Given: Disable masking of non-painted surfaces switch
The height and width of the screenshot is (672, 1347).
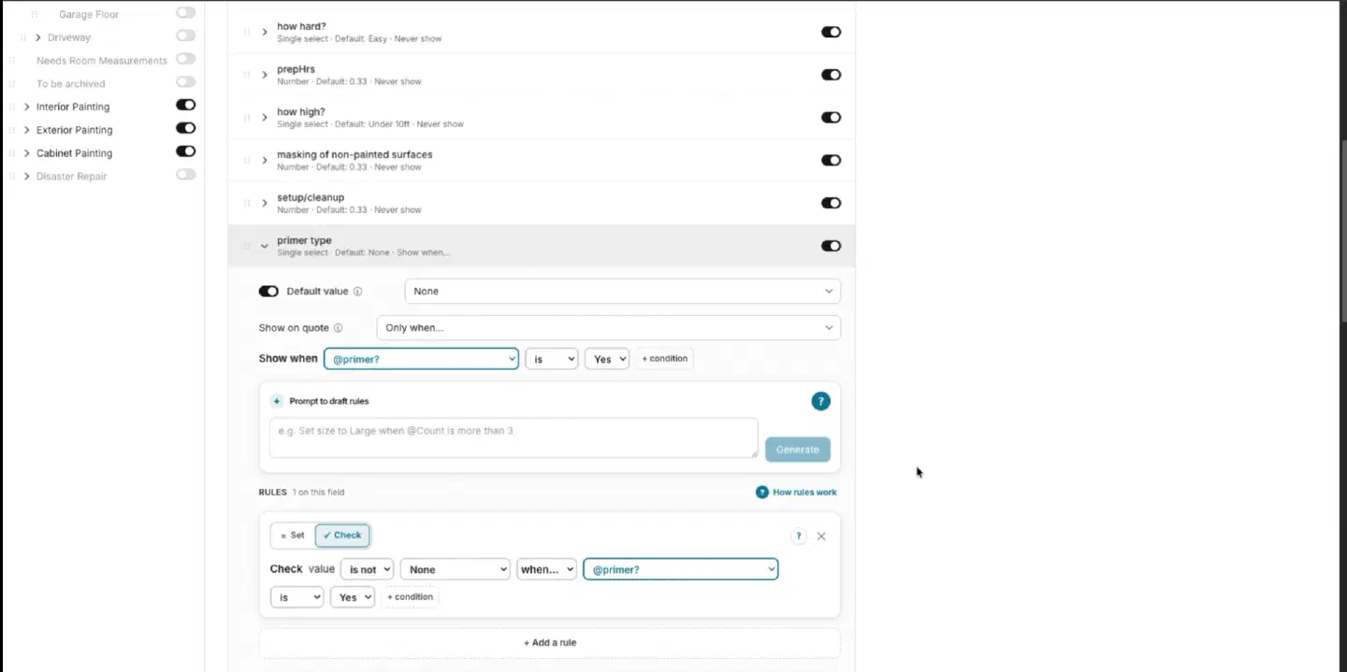Looking at the screenshot, I should (x=831, y=160).
